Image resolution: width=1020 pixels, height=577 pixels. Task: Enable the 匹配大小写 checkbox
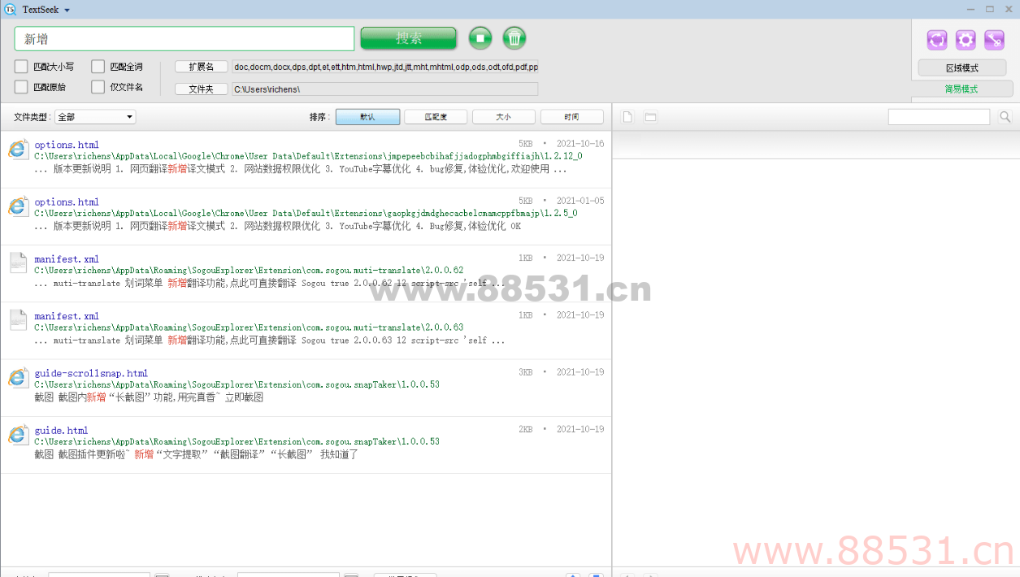(x=21, y=67)
